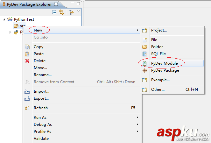Choose Folder in the New submenu
The image size is (211, 143).
[172, 47]
